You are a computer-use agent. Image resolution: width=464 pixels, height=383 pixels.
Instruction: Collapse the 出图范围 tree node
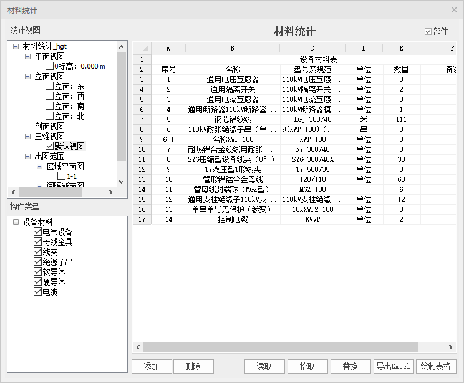click(27, 156)
